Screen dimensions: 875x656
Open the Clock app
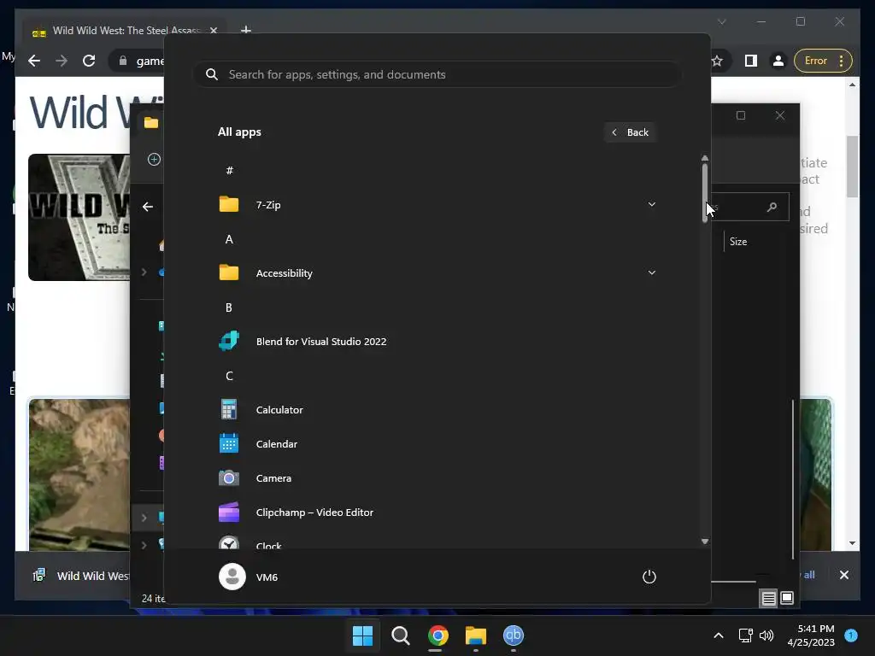click(437, 542)
